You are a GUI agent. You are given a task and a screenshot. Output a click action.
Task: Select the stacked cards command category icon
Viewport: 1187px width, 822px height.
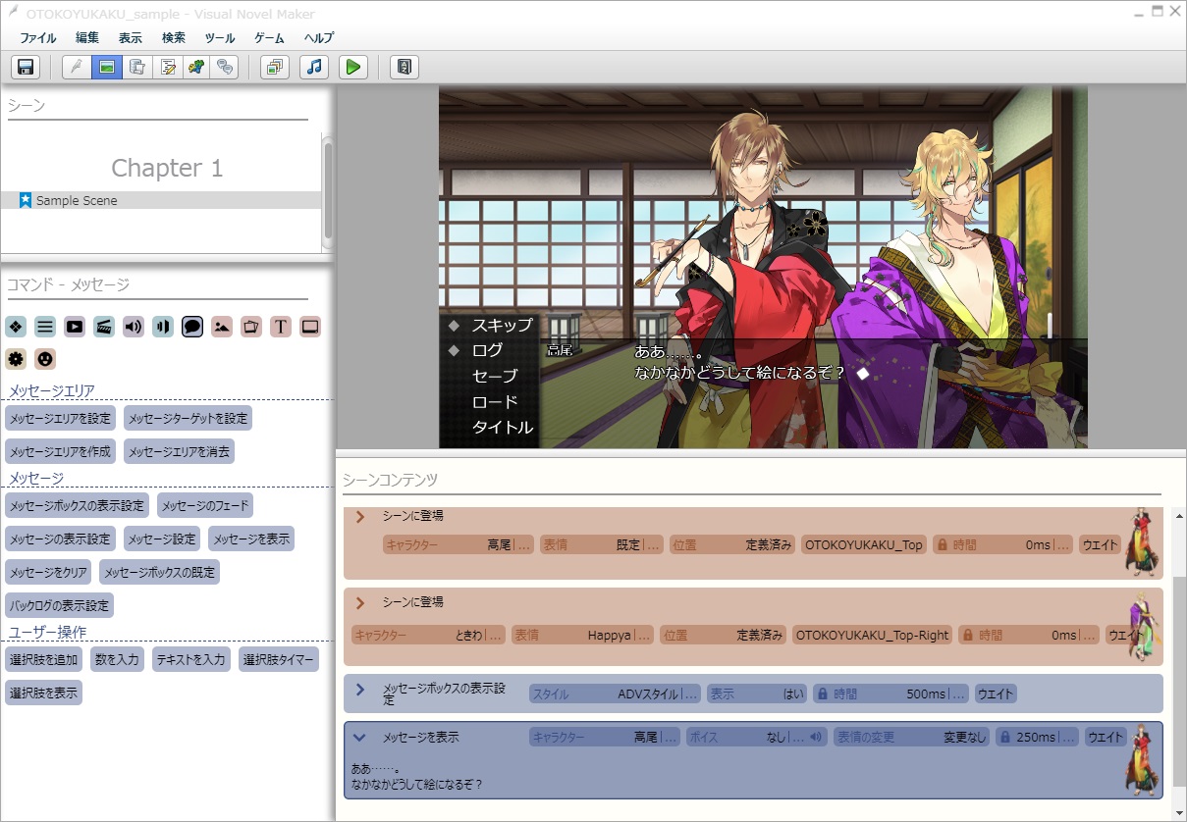(x=251, y=327)
